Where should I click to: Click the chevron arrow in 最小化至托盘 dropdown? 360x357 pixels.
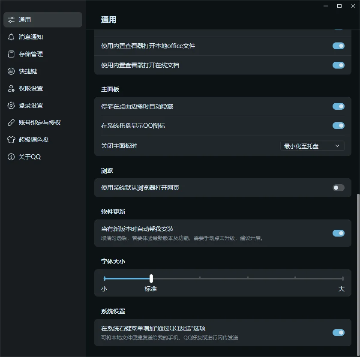click(x=337, y=146)
